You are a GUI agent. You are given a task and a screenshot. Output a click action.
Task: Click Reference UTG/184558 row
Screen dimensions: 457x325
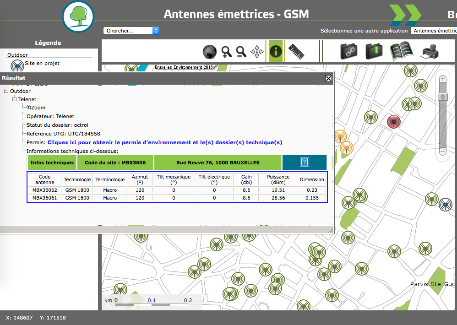(x=63, y=134)
